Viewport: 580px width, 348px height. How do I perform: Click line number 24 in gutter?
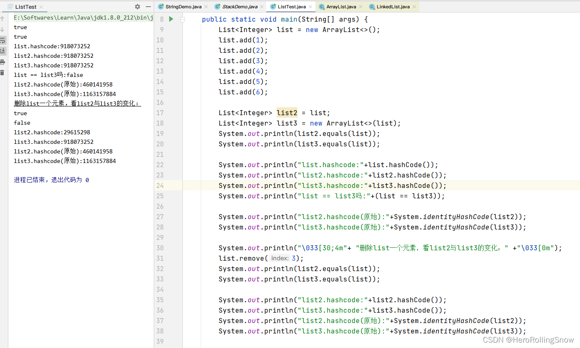pyautogui.click(x=160, y=186)
